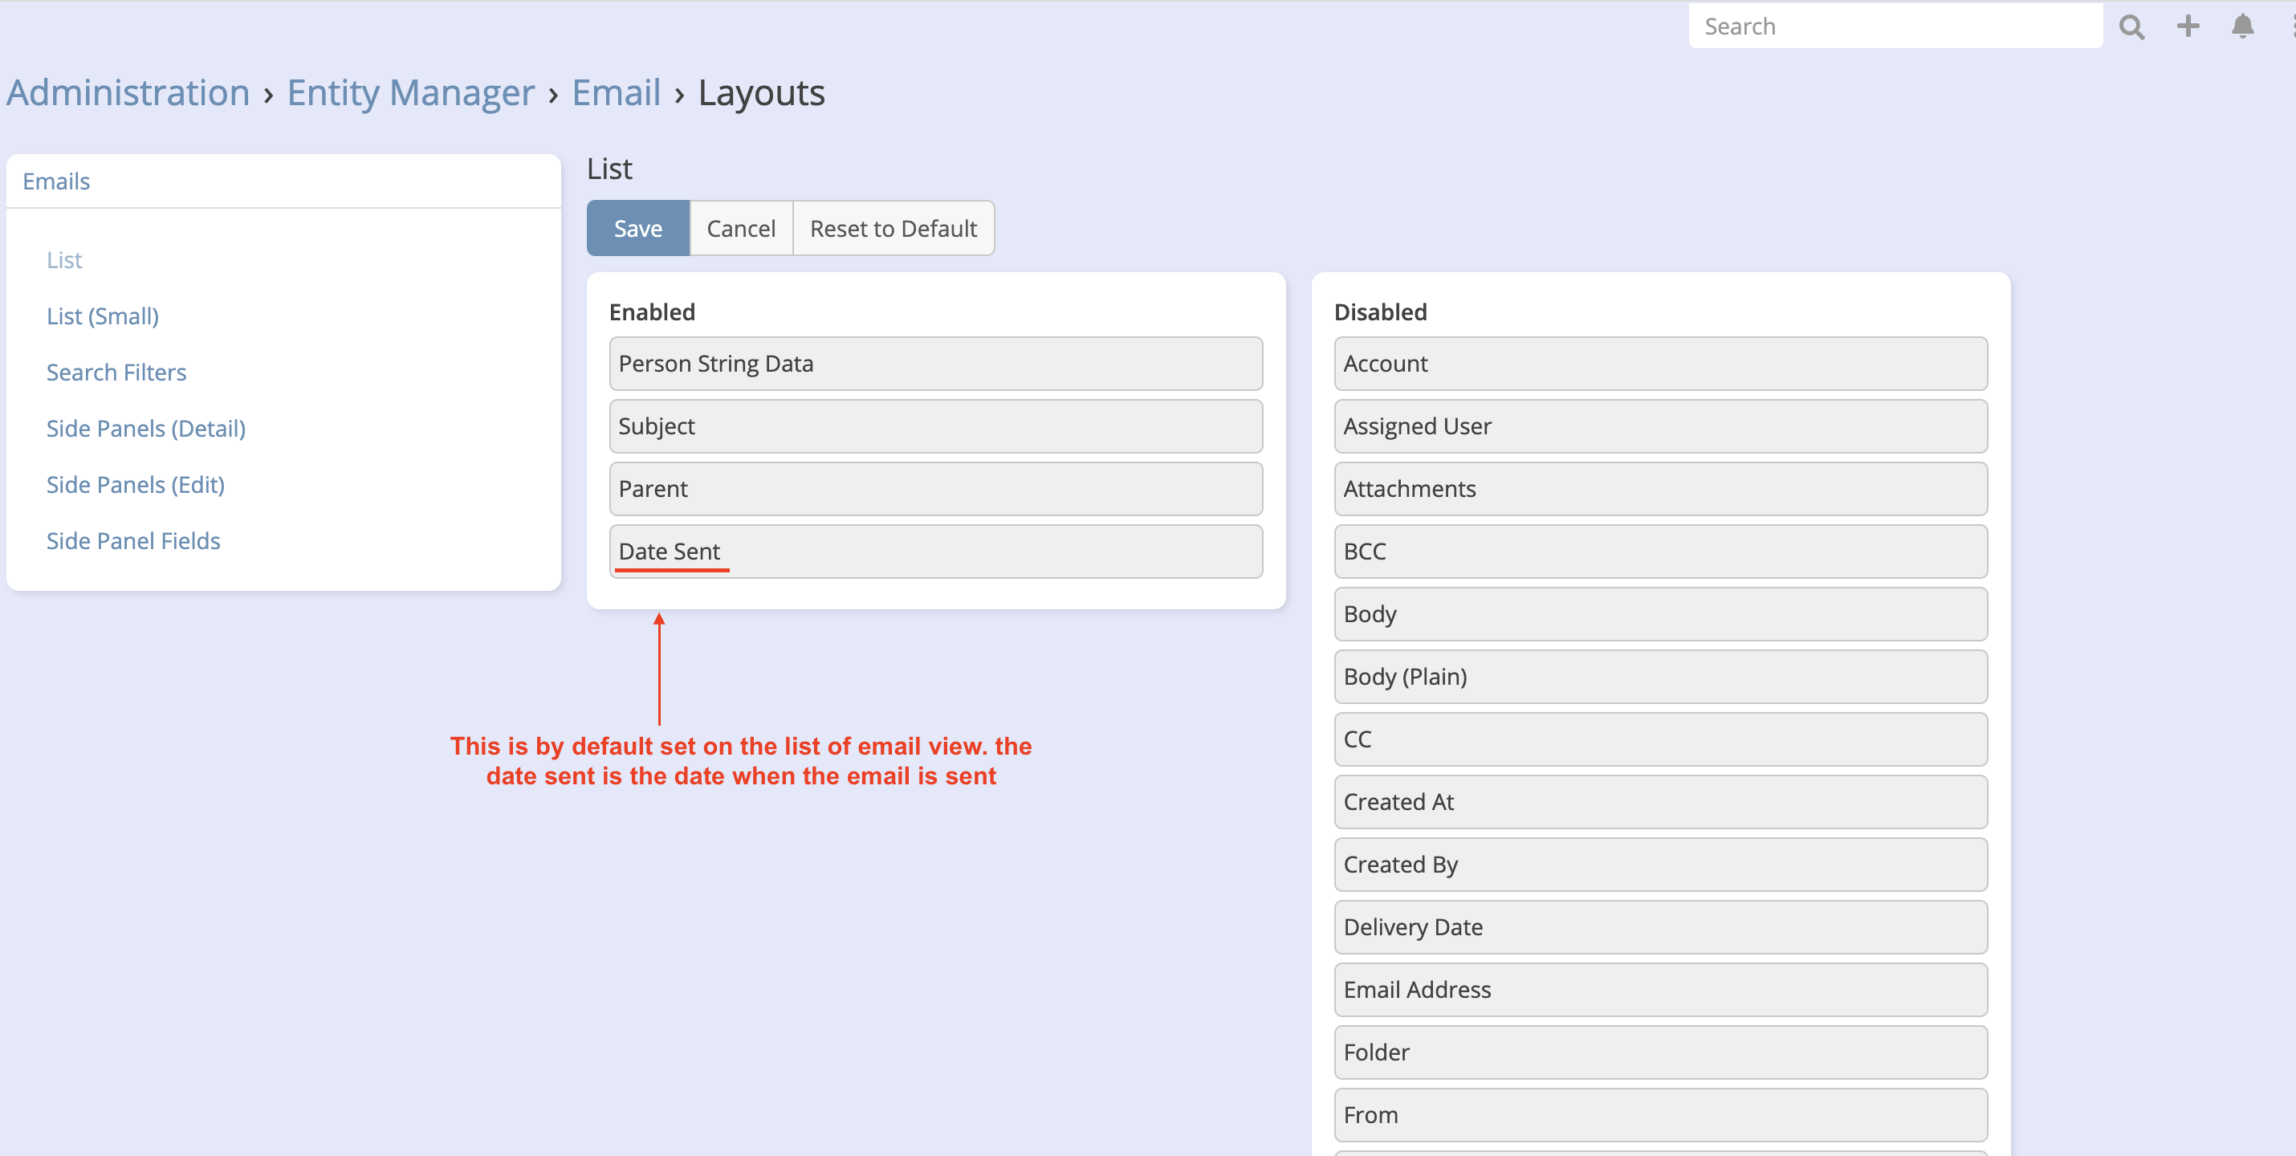The image size is (2296, 1156).
Task: Select Side Panels (Detail) layout
Action: [145, 428]
